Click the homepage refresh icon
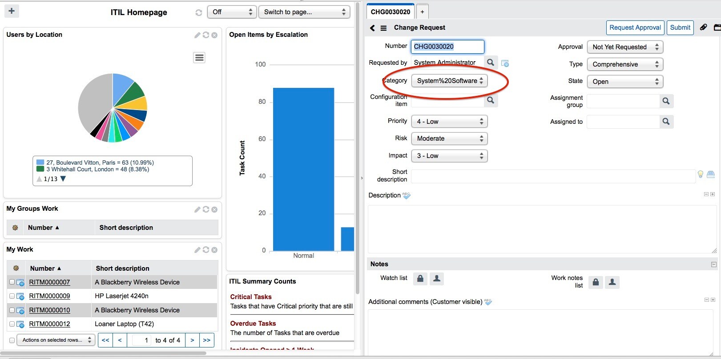The height and width of the screenshot is (359, 721). (199, 12)
